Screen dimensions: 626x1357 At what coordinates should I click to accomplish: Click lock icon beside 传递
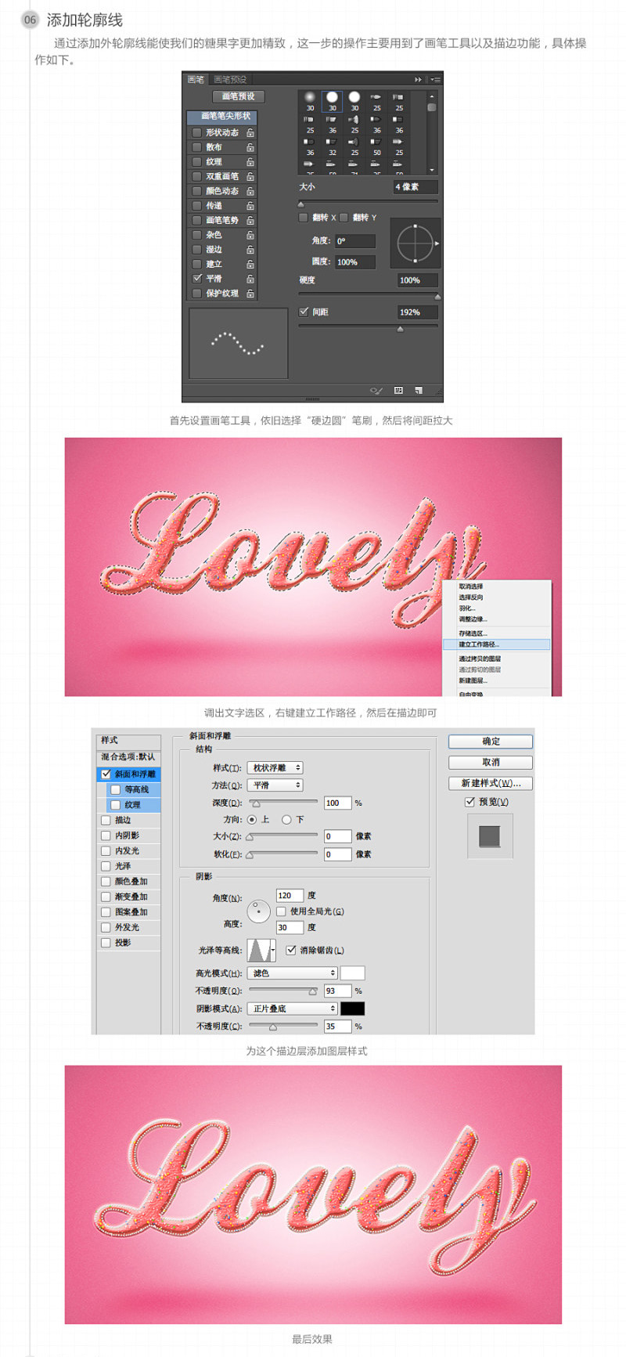point(250,206)
